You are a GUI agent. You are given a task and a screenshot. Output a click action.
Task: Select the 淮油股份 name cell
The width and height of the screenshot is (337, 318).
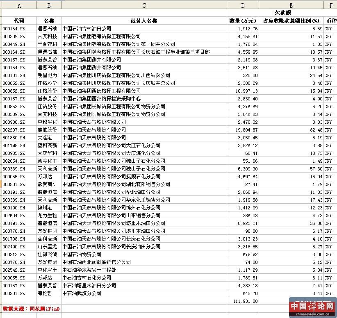point(49,130)
